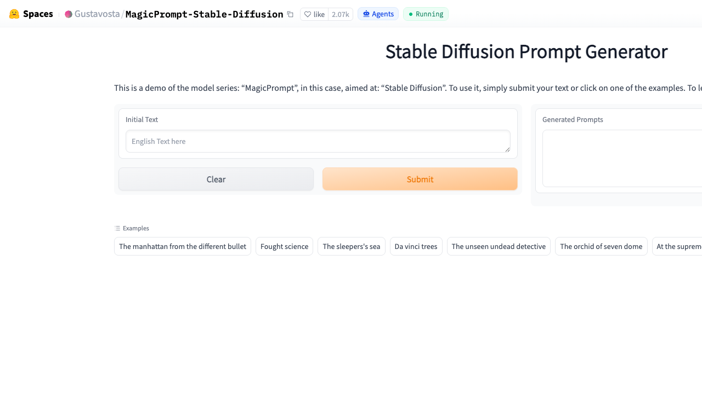This screenshot has height=394, width=702.
Task: Click Gustavosta profile avatar
Action: coord(69,14)
